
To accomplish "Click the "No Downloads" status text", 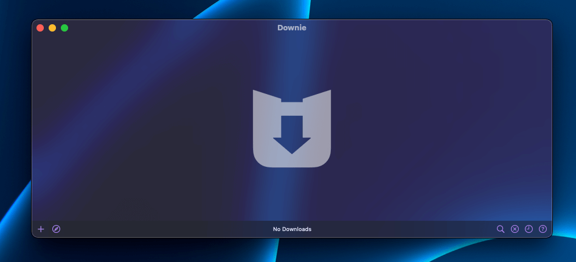I will coord(292,229).
